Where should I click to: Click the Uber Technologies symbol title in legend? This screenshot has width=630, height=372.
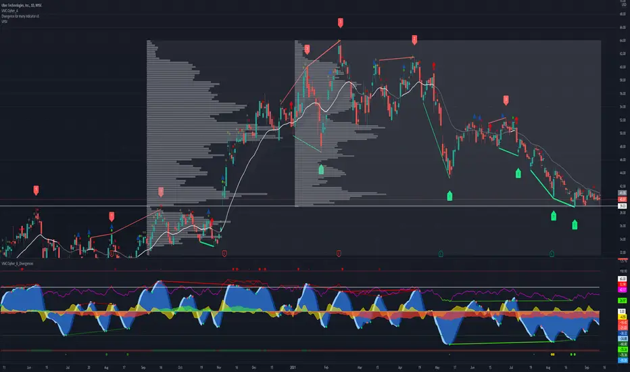(x=22, y=5)
